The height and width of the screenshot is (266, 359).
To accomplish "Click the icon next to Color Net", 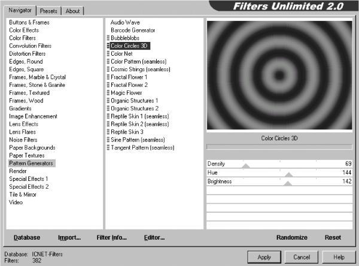I will (108, 53).
